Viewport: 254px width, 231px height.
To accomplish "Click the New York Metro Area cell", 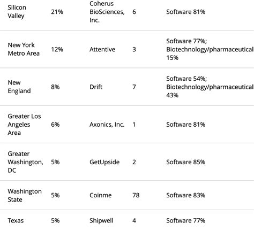I will pos(24,49).
